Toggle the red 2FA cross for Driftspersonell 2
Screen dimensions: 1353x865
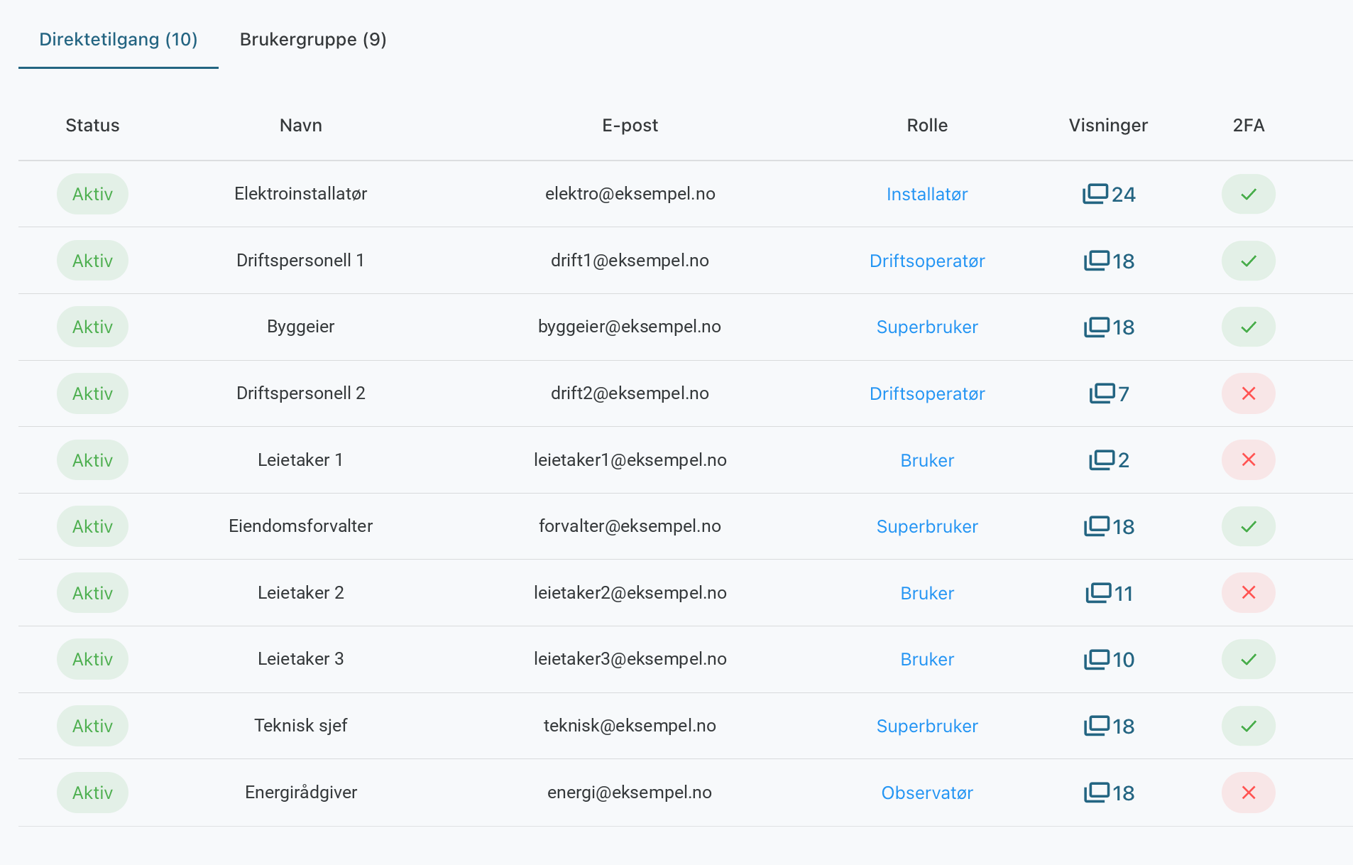[1249, 393]
